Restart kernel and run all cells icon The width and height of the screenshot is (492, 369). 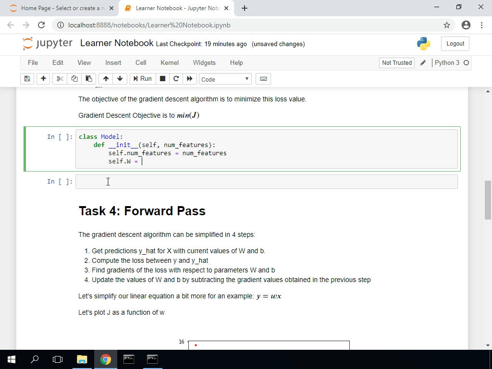(189, 79)
